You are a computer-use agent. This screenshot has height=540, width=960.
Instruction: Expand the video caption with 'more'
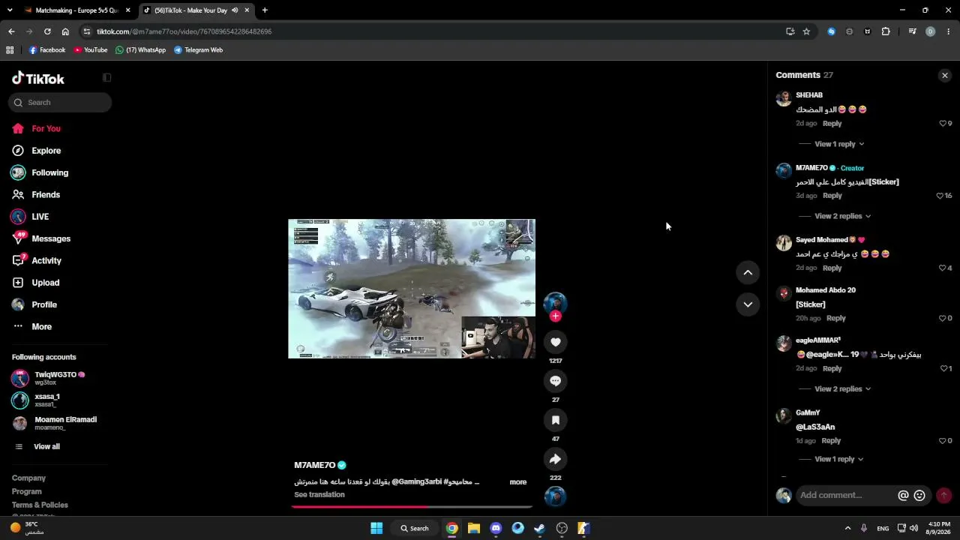518,482
